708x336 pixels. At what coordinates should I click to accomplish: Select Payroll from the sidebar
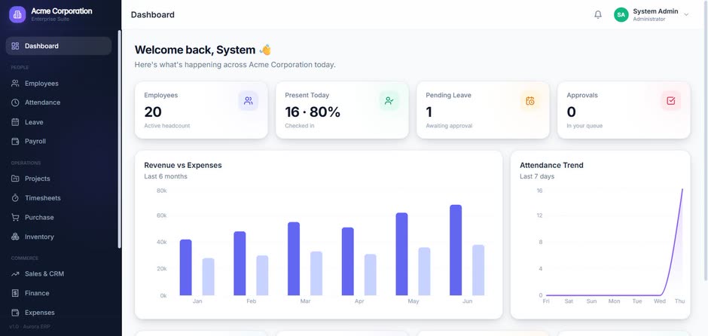coord(59,142)
